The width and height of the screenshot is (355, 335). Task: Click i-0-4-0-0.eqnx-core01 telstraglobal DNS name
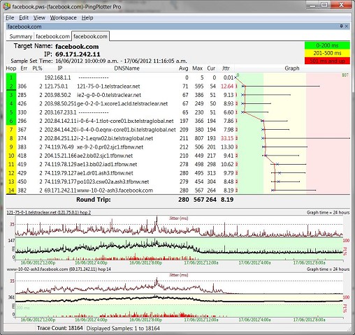[x=126, y=130]
